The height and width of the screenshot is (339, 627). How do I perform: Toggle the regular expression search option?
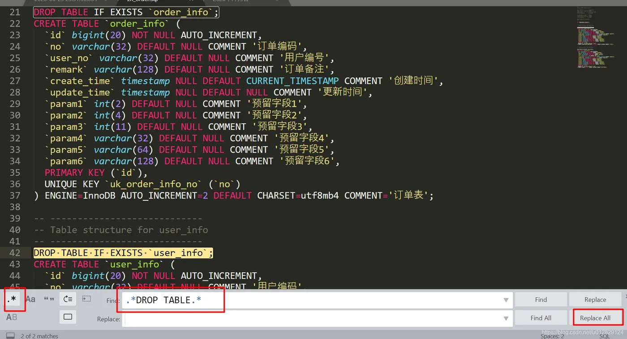click(13, 299)
